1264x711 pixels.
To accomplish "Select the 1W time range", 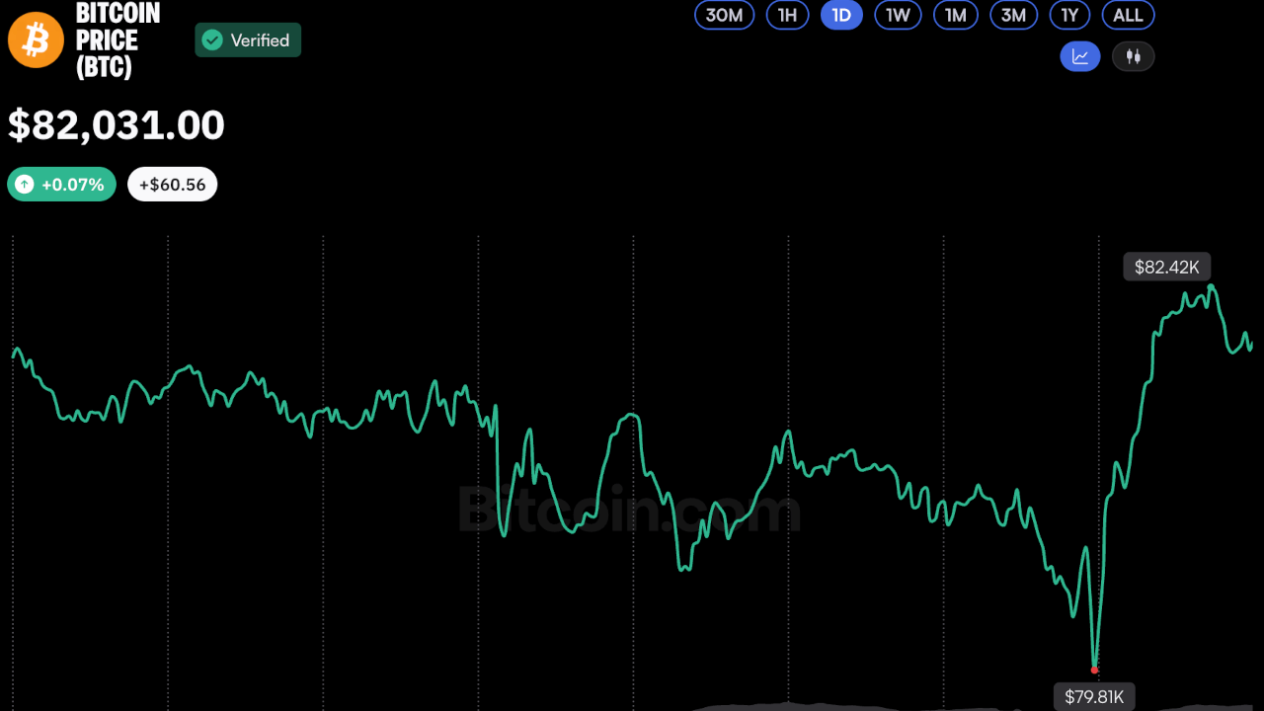I will [x=898, y=15].
